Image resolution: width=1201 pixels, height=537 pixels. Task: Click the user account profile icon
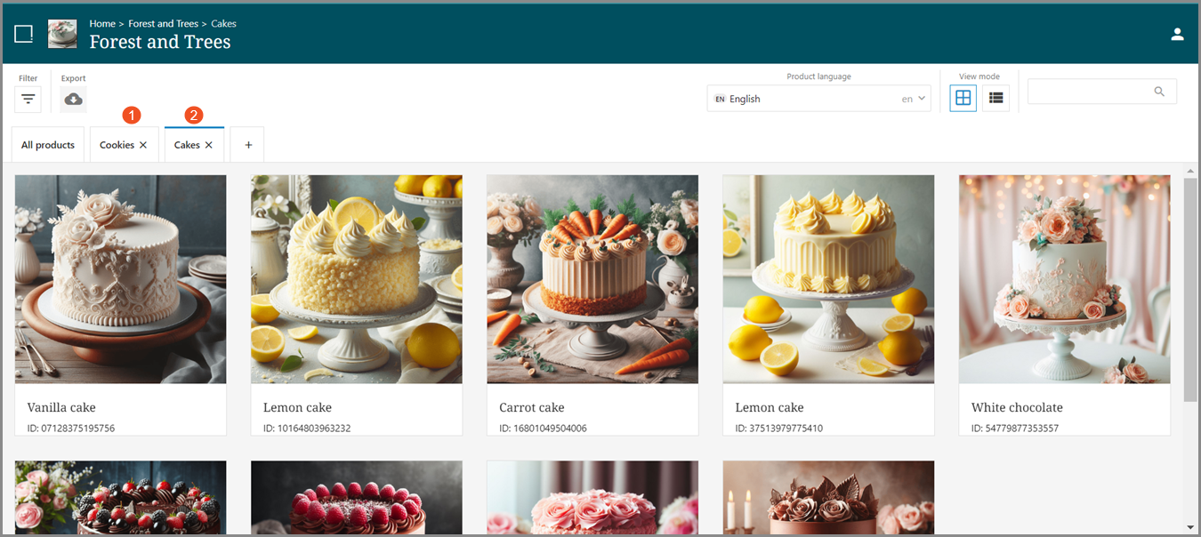click(1177, 34)
